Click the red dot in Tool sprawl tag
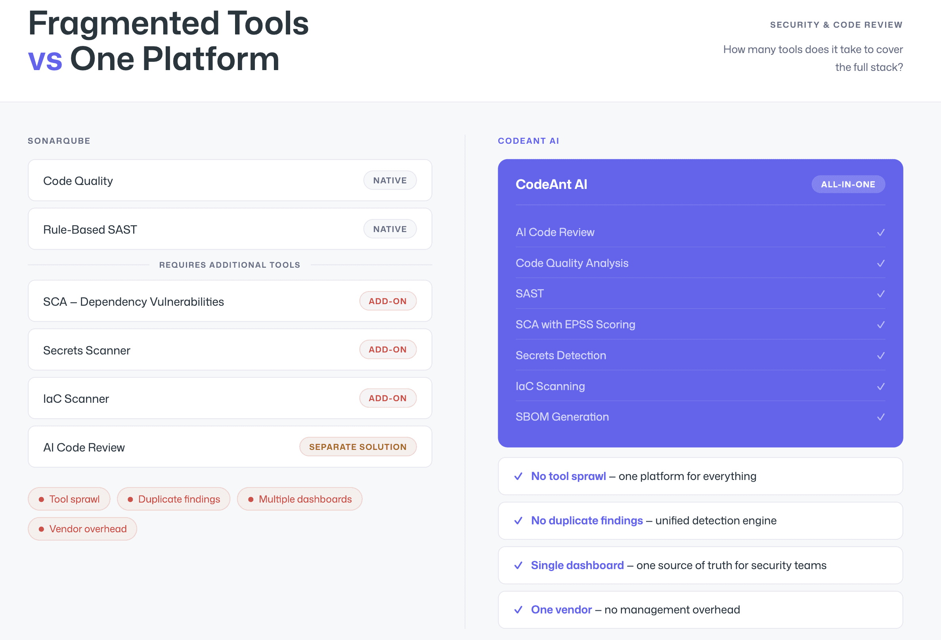This screenshot has height=640, width=941. pos(41,500)
